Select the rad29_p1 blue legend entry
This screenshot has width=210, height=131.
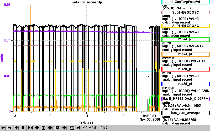[x=186, y=84]
